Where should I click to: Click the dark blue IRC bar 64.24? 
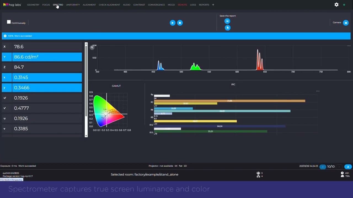(220, 126)
